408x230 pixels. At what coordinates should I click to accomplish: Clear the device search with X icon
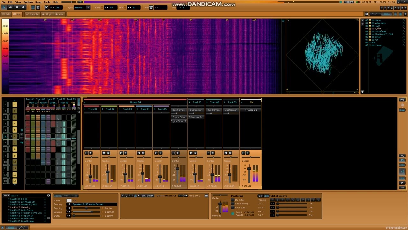(49, 195)
